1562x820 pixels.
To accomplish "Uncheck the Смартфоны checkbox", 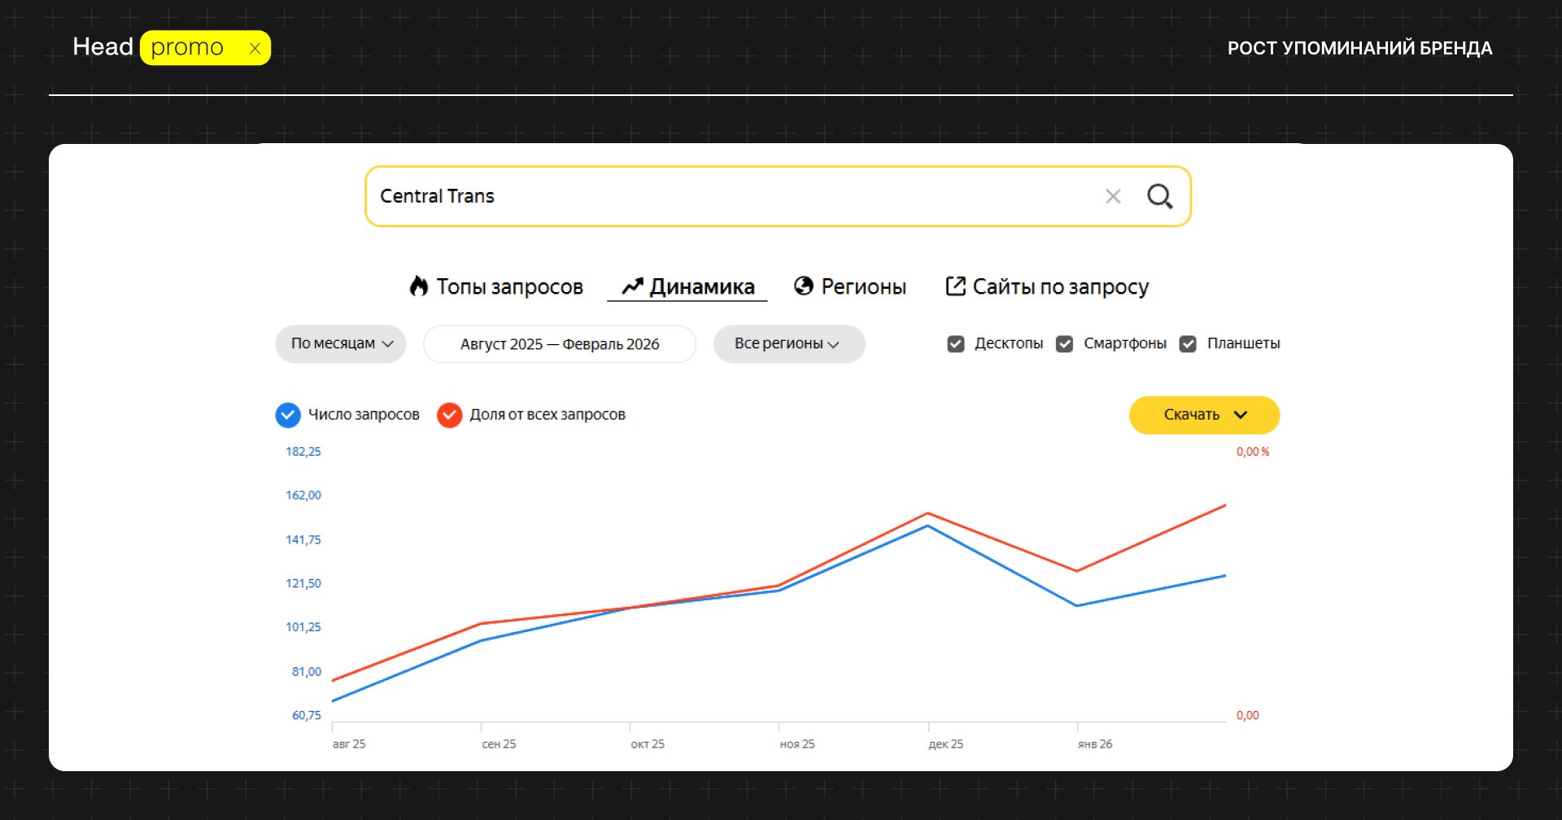I will (x=1064, y=344).
